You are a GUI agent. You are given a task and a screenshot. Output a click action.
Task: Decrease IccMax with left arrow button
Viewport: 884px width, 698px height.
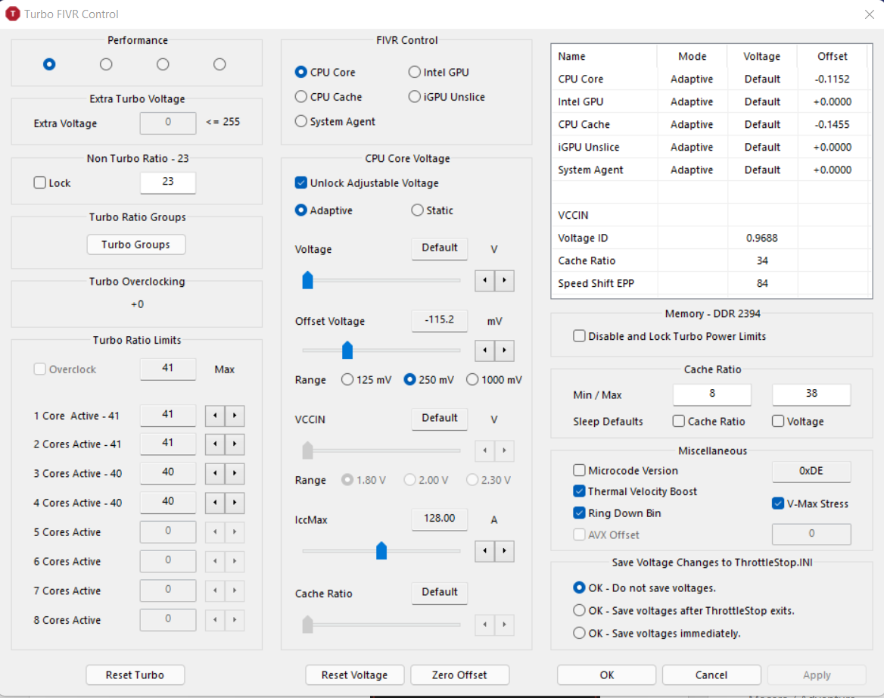coord(485,550)
